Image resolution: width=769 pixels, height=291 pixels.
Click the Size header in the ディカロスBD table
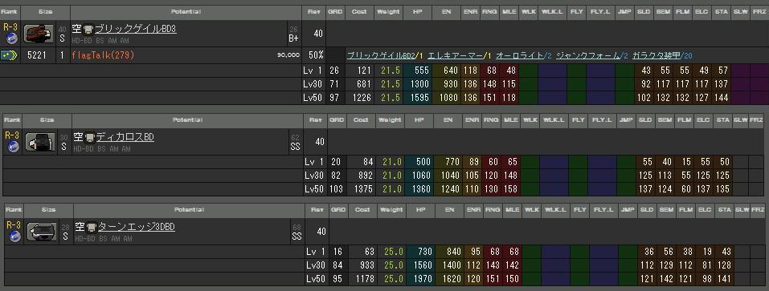(47, 119)
